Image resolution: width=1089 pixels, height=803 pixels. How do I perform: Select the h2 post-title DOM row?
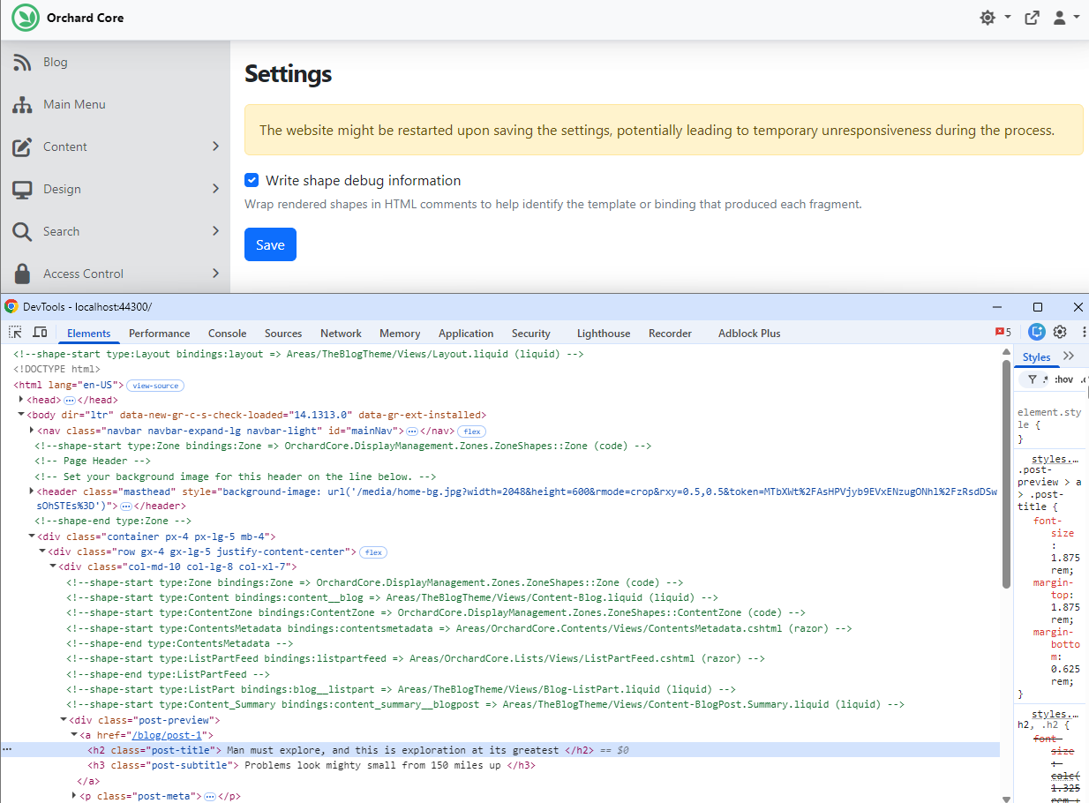[499, 750]
